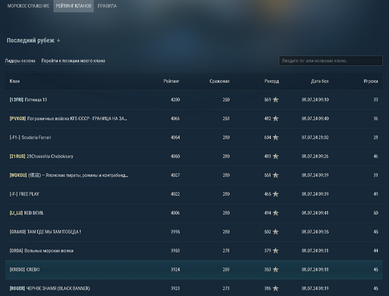Click the star icon in 13FRI row
The width and height of the screenshot is (389, 296).
(275, 100)
